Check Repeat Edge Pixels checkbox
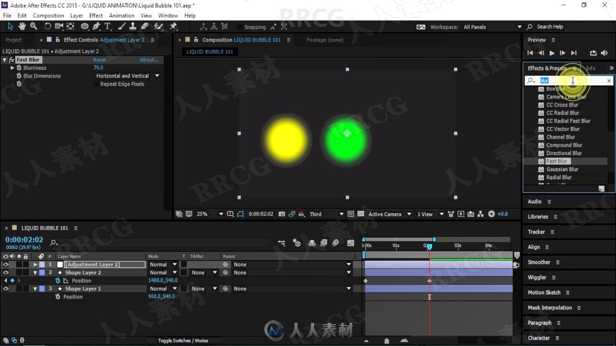The height and width of the screenshot is (346, 616). [97, 84]
